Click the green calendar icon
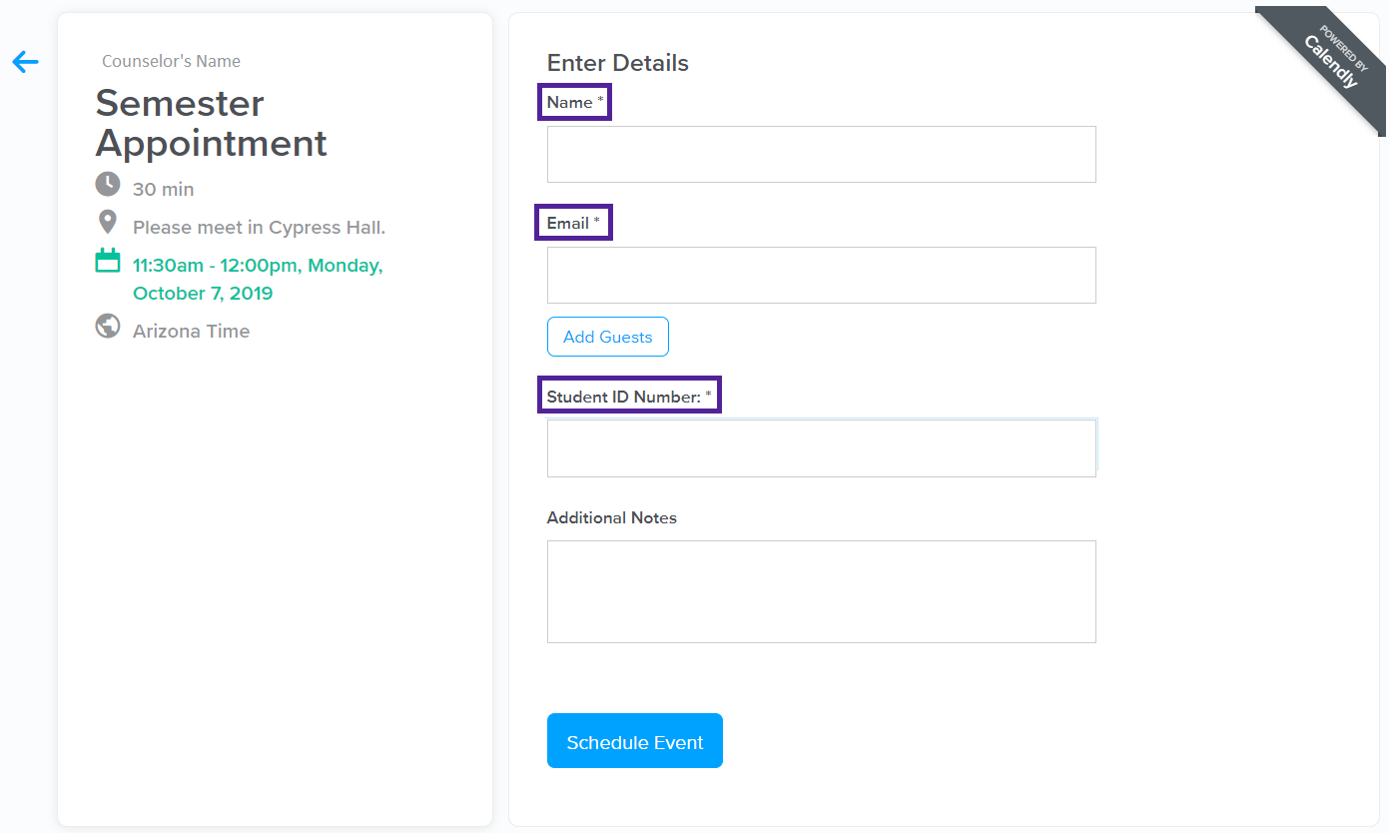The height and width of the screenshot is (833, 1390). point(108,261)
